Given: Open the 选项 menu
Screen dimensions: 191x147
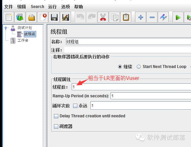Looking at the screenshot, I should coord(65,7).
